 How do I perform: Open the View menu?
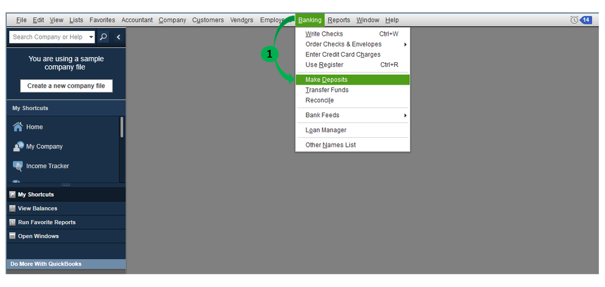56,20
